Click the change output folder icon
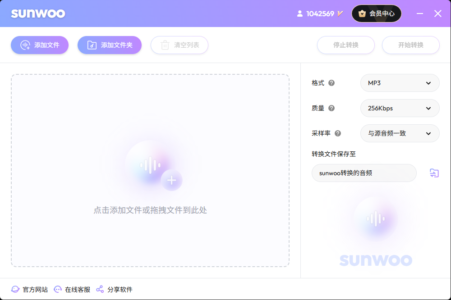 tap(434, 173)
